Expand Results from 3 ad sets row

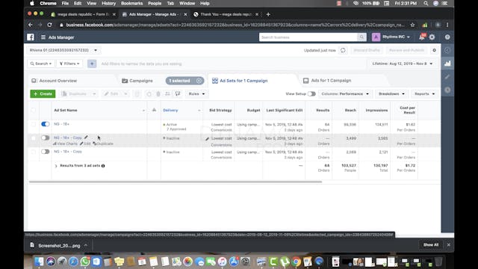click(x=56, y=166)
